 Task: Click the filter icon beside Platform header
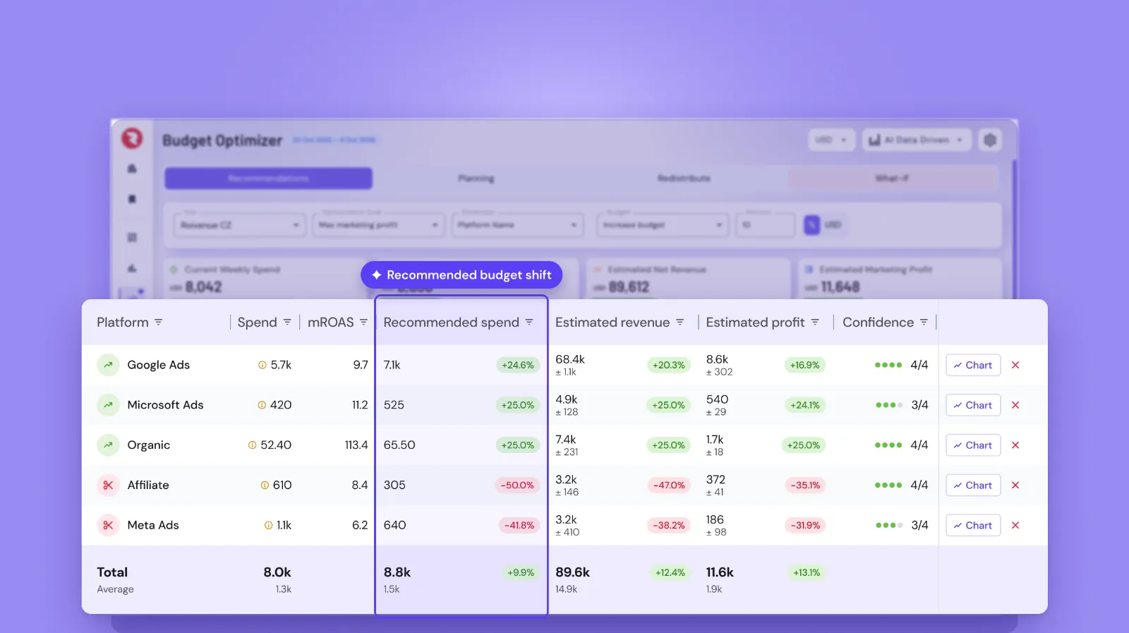[159, 322]
